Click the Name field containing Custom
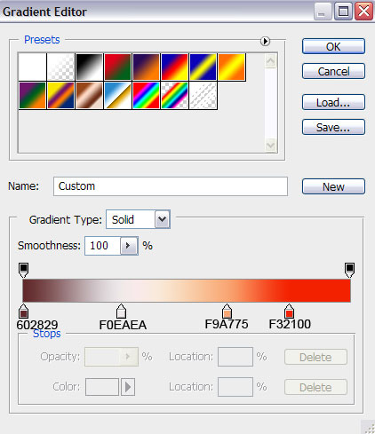The width and height of the screenshot is (375, 434). (171, 186)
